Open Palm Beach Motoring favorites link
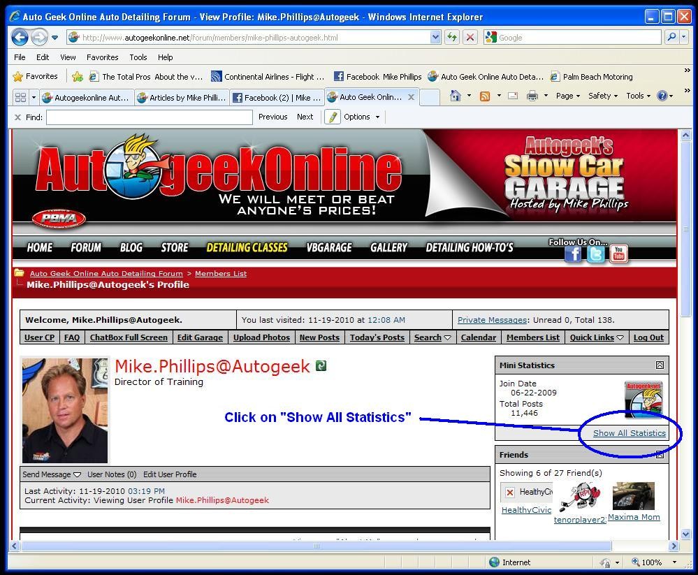This screenshot has height=575, width=698. [592, 77]
